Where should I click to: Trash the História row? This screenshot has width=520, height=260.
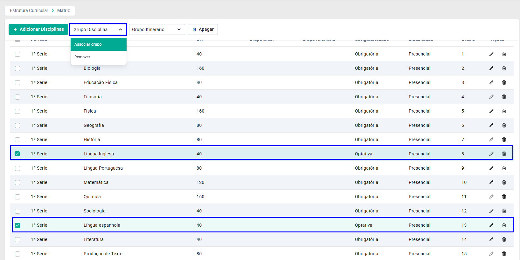(x=504, y=140)
